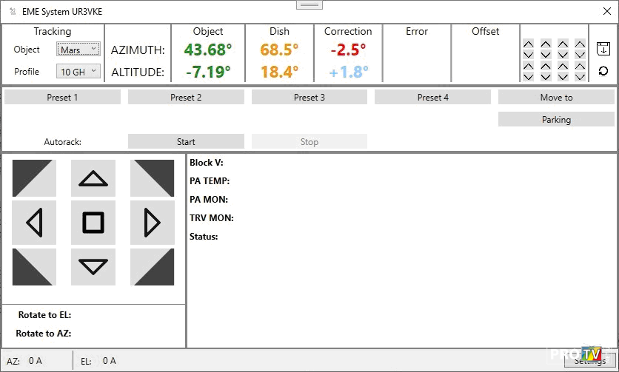Open the tracking Object dropdown showing Mars
The image size is (619, 372).
[x=78, y=50]
